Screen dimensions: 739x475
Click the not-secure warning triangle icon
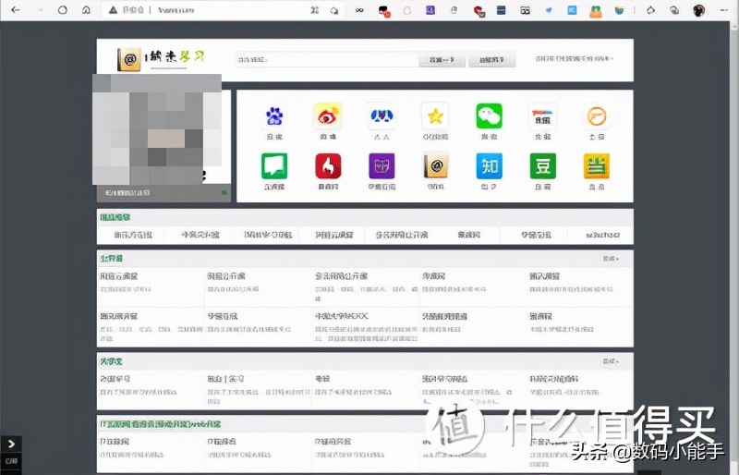[x=113, y=10]
